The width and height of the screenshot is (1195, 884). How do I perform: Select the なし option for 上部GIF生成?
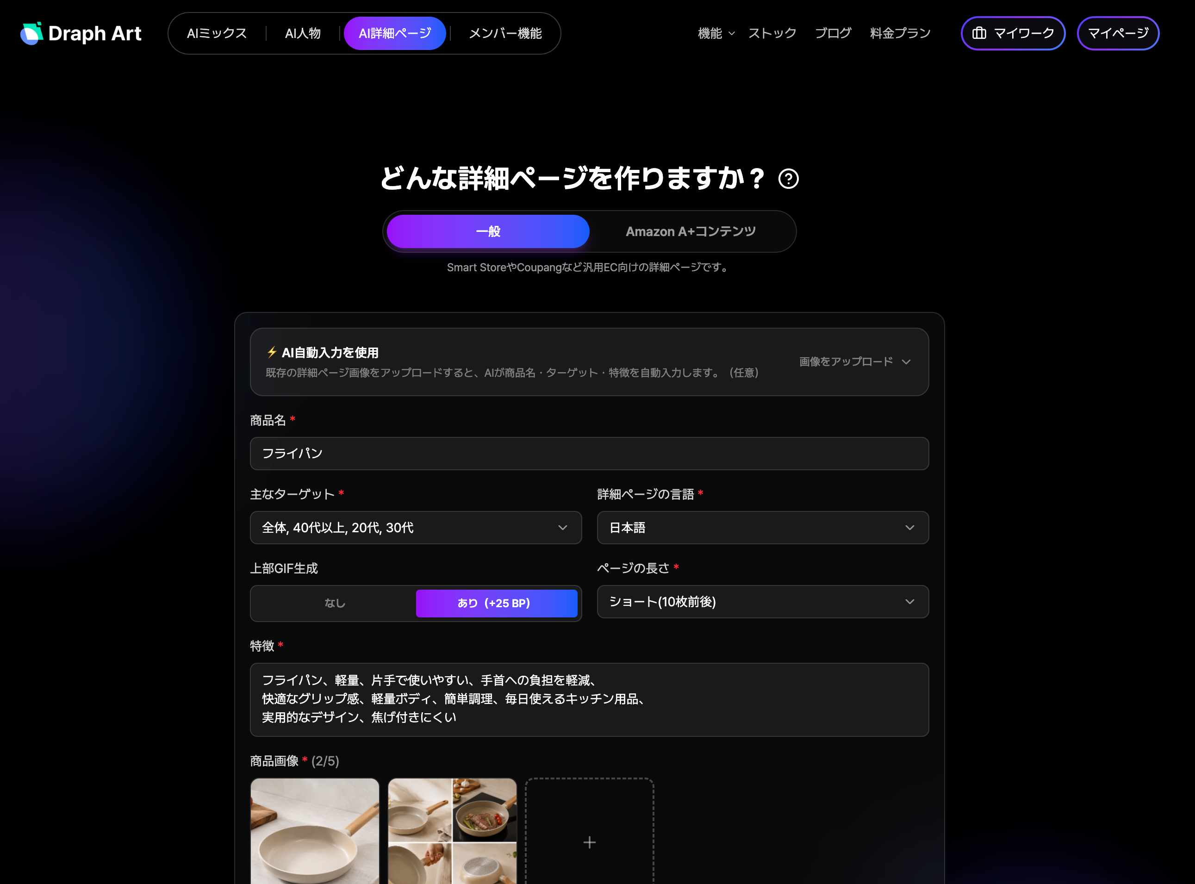click(335, 603)
